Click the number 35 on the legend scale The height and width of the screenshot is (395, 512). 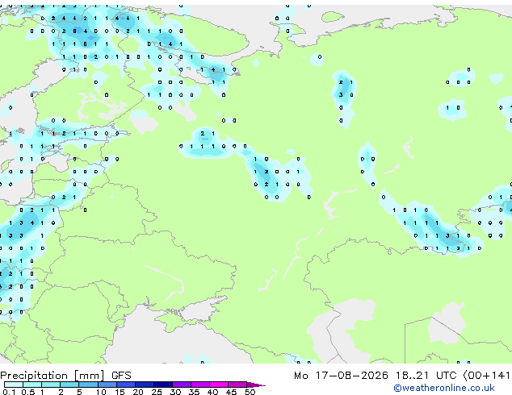(x=194, y=392)
